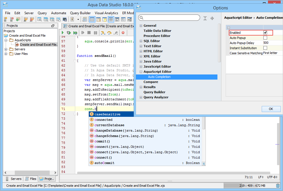Click the Pause icon in the editor toolbar
The width and height of the screenshot is (283, 191).
point(95,33)
